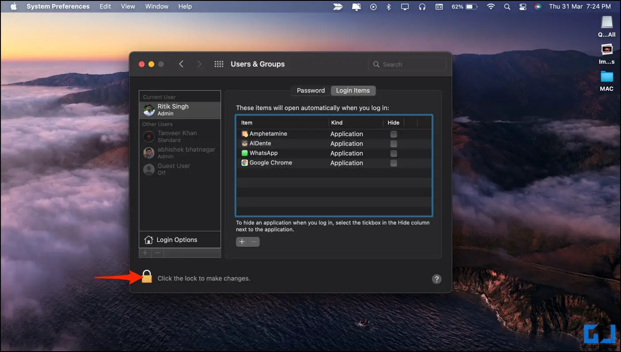The height and width of the screenshot is (352, 621).
Task: Click abhishek bhatnagar's user avatar
Action: pos(149,153)
